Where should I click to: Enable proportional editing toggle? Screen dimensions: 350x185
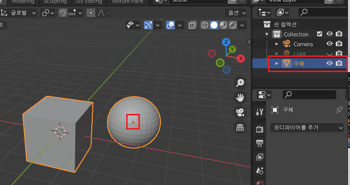coord(91,13)
